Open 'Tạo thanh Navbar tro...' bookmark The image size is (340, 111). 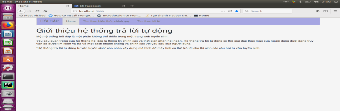coord(168,16)
